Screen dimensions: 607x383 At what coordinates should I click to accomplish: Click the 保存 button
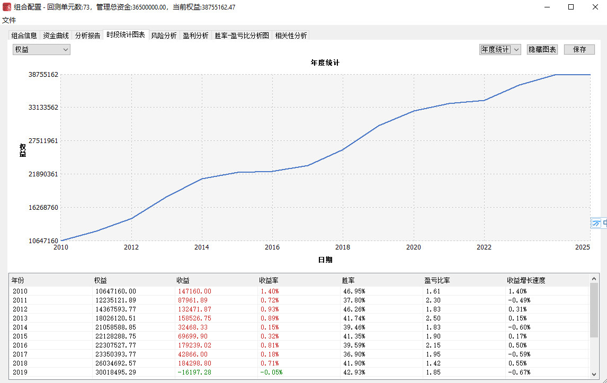579,49
